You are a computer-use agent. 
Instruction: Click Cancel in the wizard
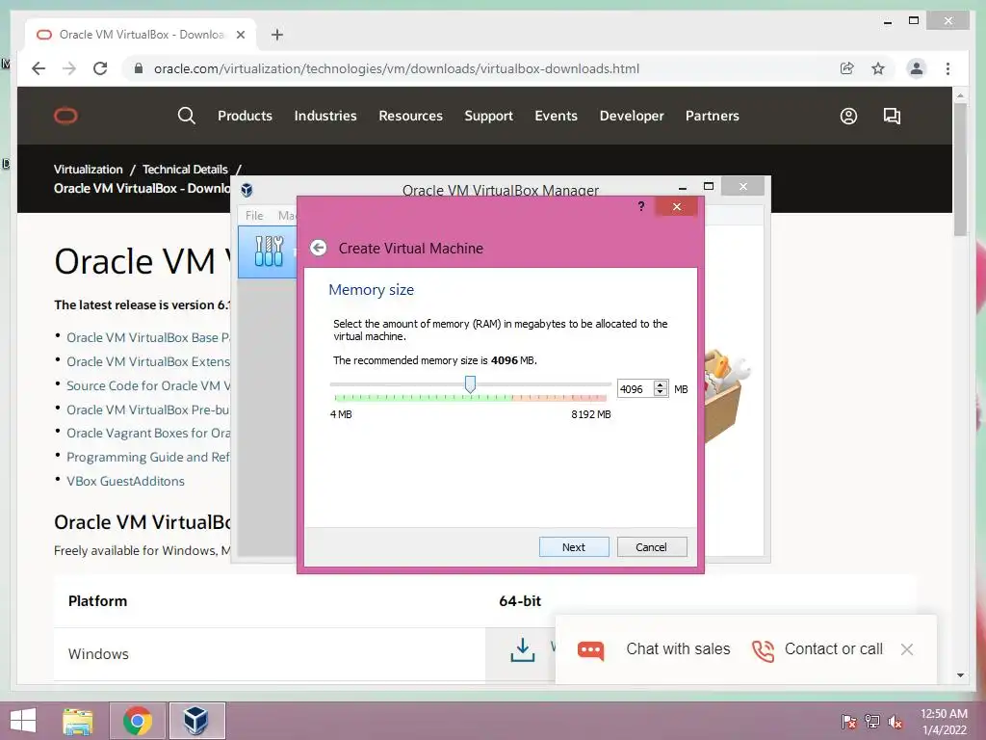click(652, 547)
